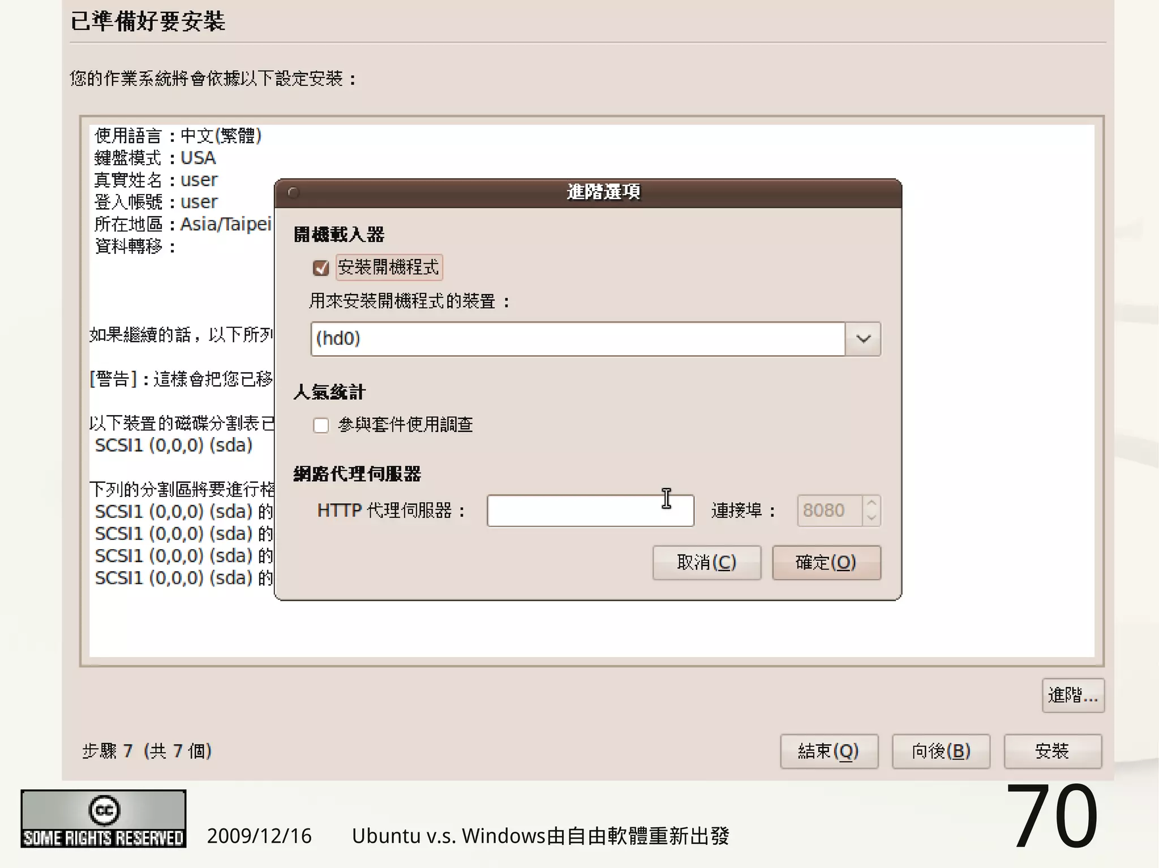Open the 進階... advanced options button
This screenshot has width=1159, height=868.
(1073, 695)
